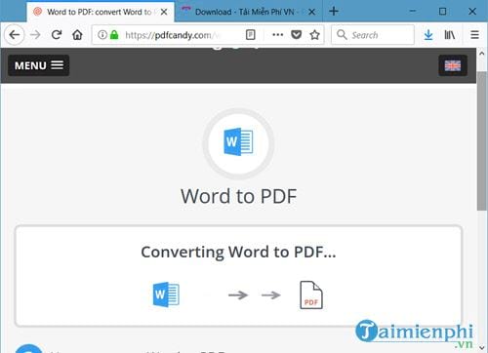
Task: Click the PDF file icon in converter box
Action: coord(311,294)
